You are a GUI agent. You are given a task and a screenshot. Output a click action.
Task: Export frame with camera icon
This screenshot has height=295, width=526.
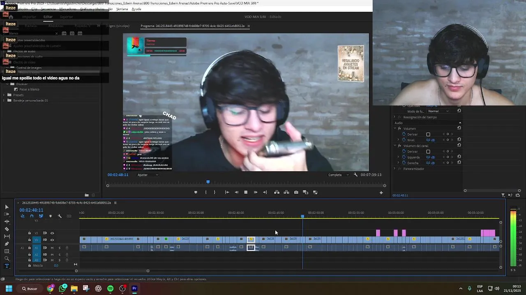(x=296, y=192)
